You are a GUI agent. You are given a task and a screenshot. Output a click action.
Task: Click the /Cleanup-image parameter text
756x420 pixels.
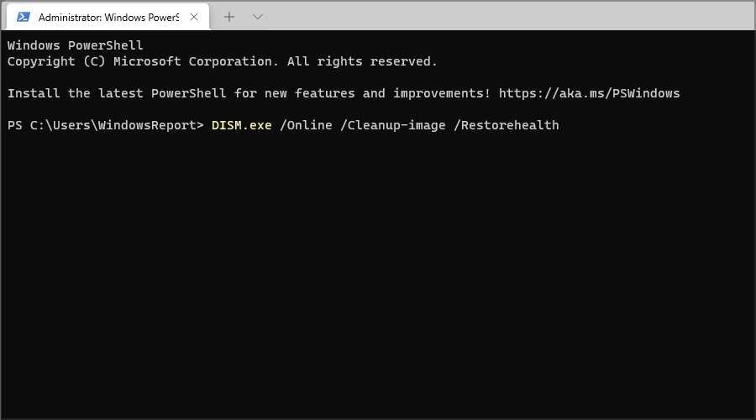point(393,125)
